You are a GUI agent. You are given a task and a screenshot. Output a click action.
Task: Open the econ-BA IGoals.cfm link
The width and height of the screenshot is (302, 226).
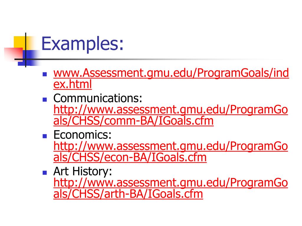click(x=171, y=152)
